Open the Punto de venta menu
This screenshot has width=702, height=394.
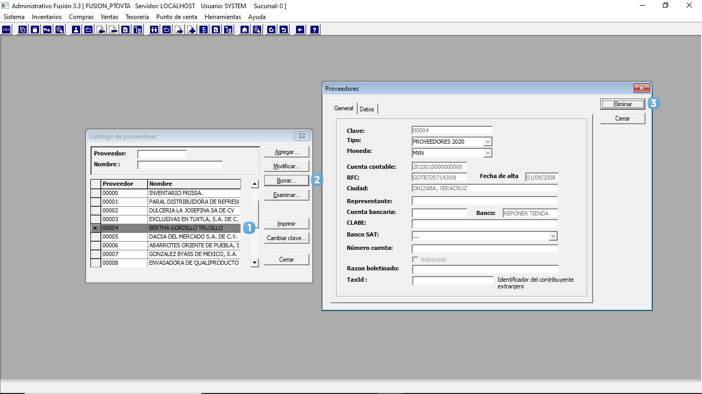[177, 17]
